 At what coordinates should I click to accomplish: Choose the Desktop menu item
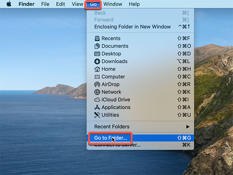pyautogui.click(x=140, y=54)
